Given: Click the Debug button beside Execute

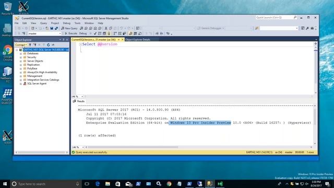Looking at the screenshot, I should 83,33.
